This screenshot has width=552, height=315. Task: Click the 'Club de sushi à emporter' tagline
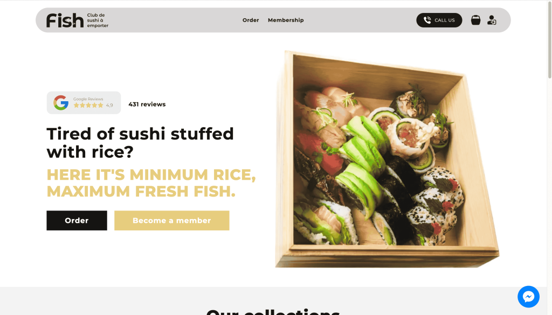(98, 20)
